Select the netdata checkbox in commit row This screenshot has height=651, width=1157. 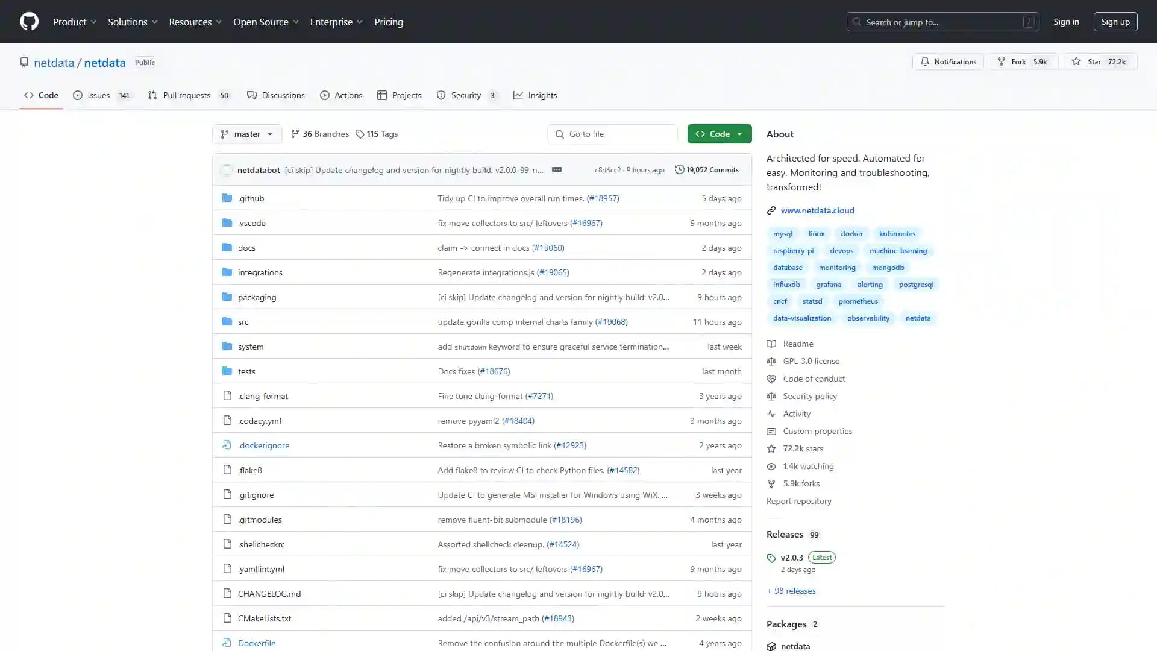tap(227, 170)
